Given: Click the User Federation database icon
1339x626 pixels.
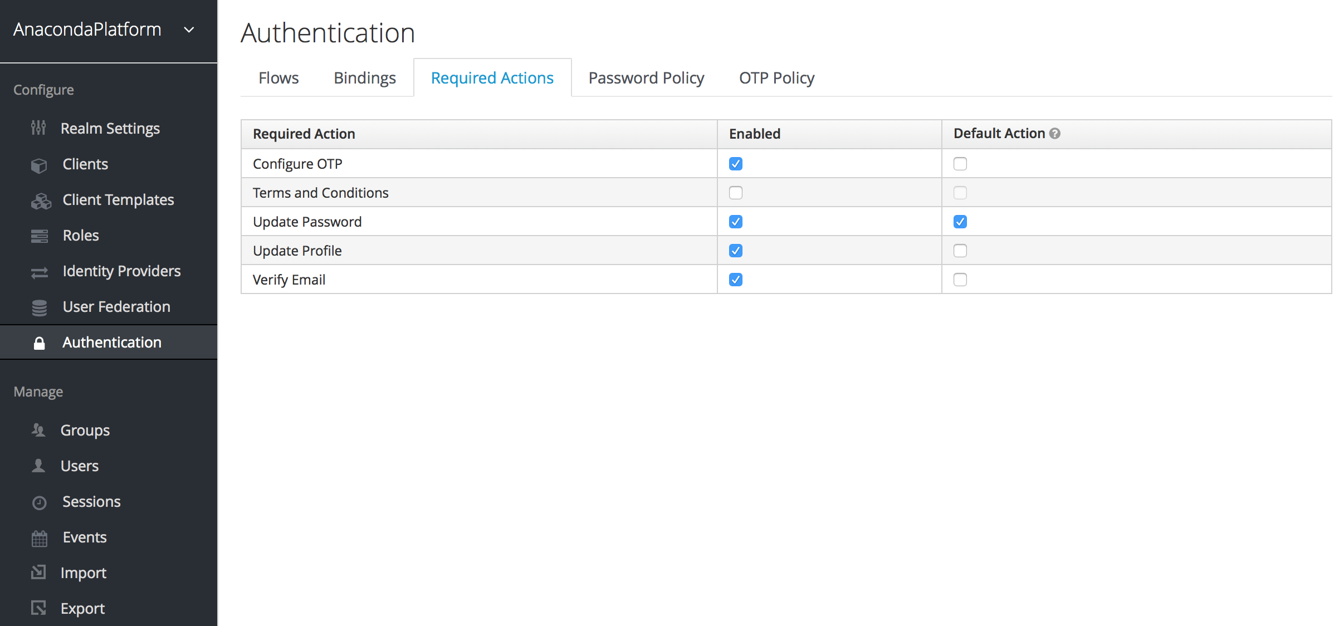Looking at the screenshot, I should point(39,307).
